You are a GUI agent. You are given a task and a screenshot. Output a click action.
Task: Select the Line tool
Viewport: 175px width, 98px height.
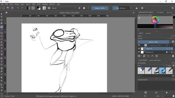click(2, 30)
